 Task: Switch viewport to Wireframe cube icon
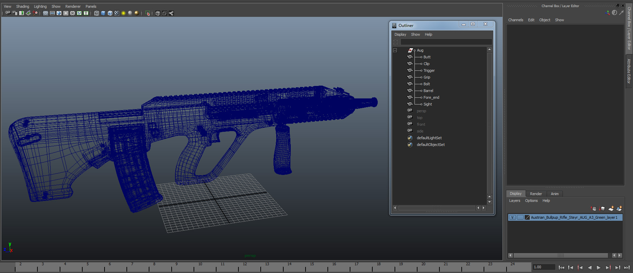pos(96,13)
